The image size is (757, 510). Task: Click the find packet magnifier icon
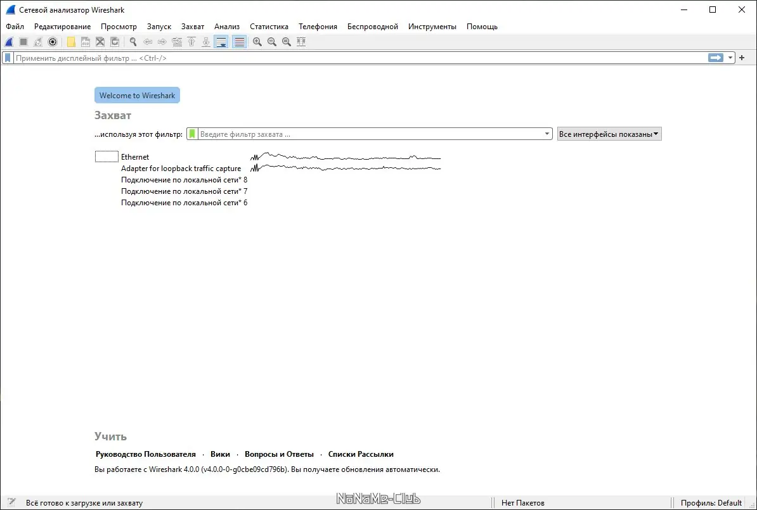coord(133,42)
